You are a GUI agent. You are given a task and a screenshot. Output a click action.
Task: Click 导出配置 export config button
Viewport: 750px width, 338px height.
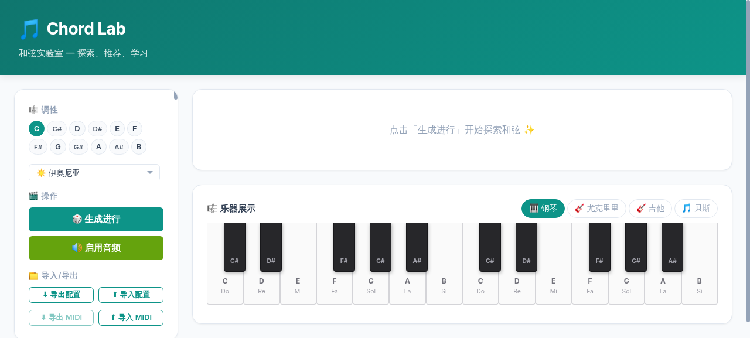click(61, 295)
